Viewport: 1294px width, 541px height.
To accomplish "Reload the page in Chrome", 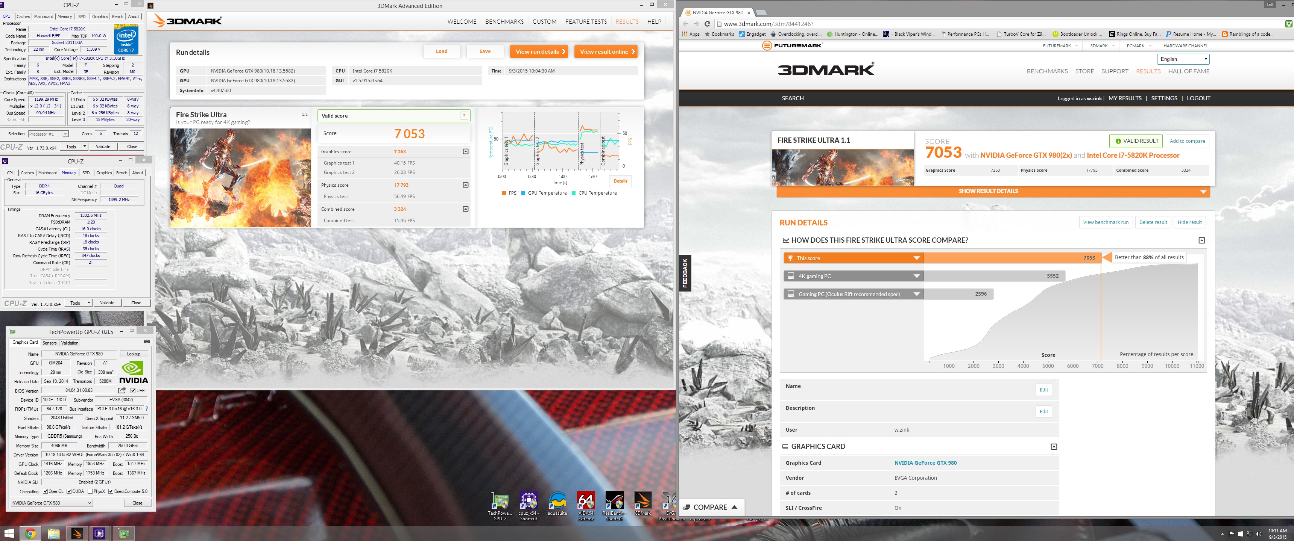I will [x=707, y=24].
